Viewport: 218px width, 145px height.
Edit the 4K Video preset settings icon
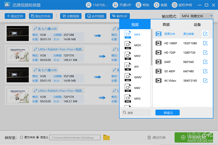click(x=205, y=80)
